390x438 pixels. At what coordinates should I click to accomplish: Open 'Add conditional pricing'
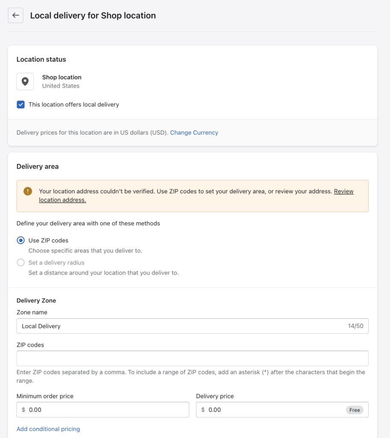tap(48, 429)
